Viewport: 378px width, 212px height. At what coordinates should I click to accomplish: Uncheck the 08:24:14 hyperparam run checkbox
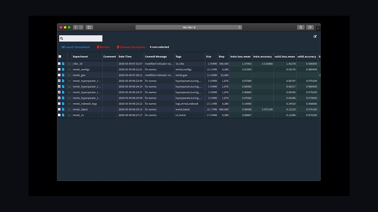point(59,86)
